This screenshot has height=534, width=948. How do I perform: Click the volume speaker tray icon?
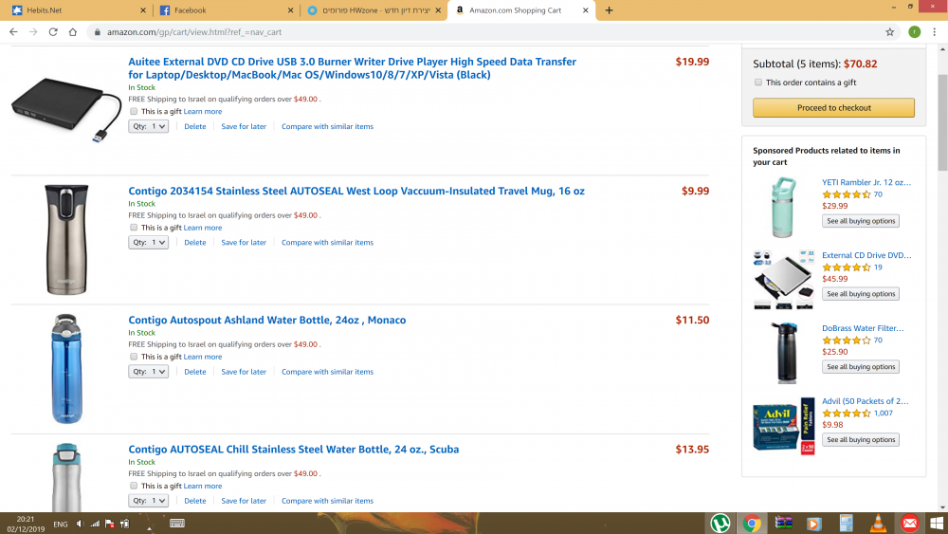pyautogui.click(x=80, y=524)
